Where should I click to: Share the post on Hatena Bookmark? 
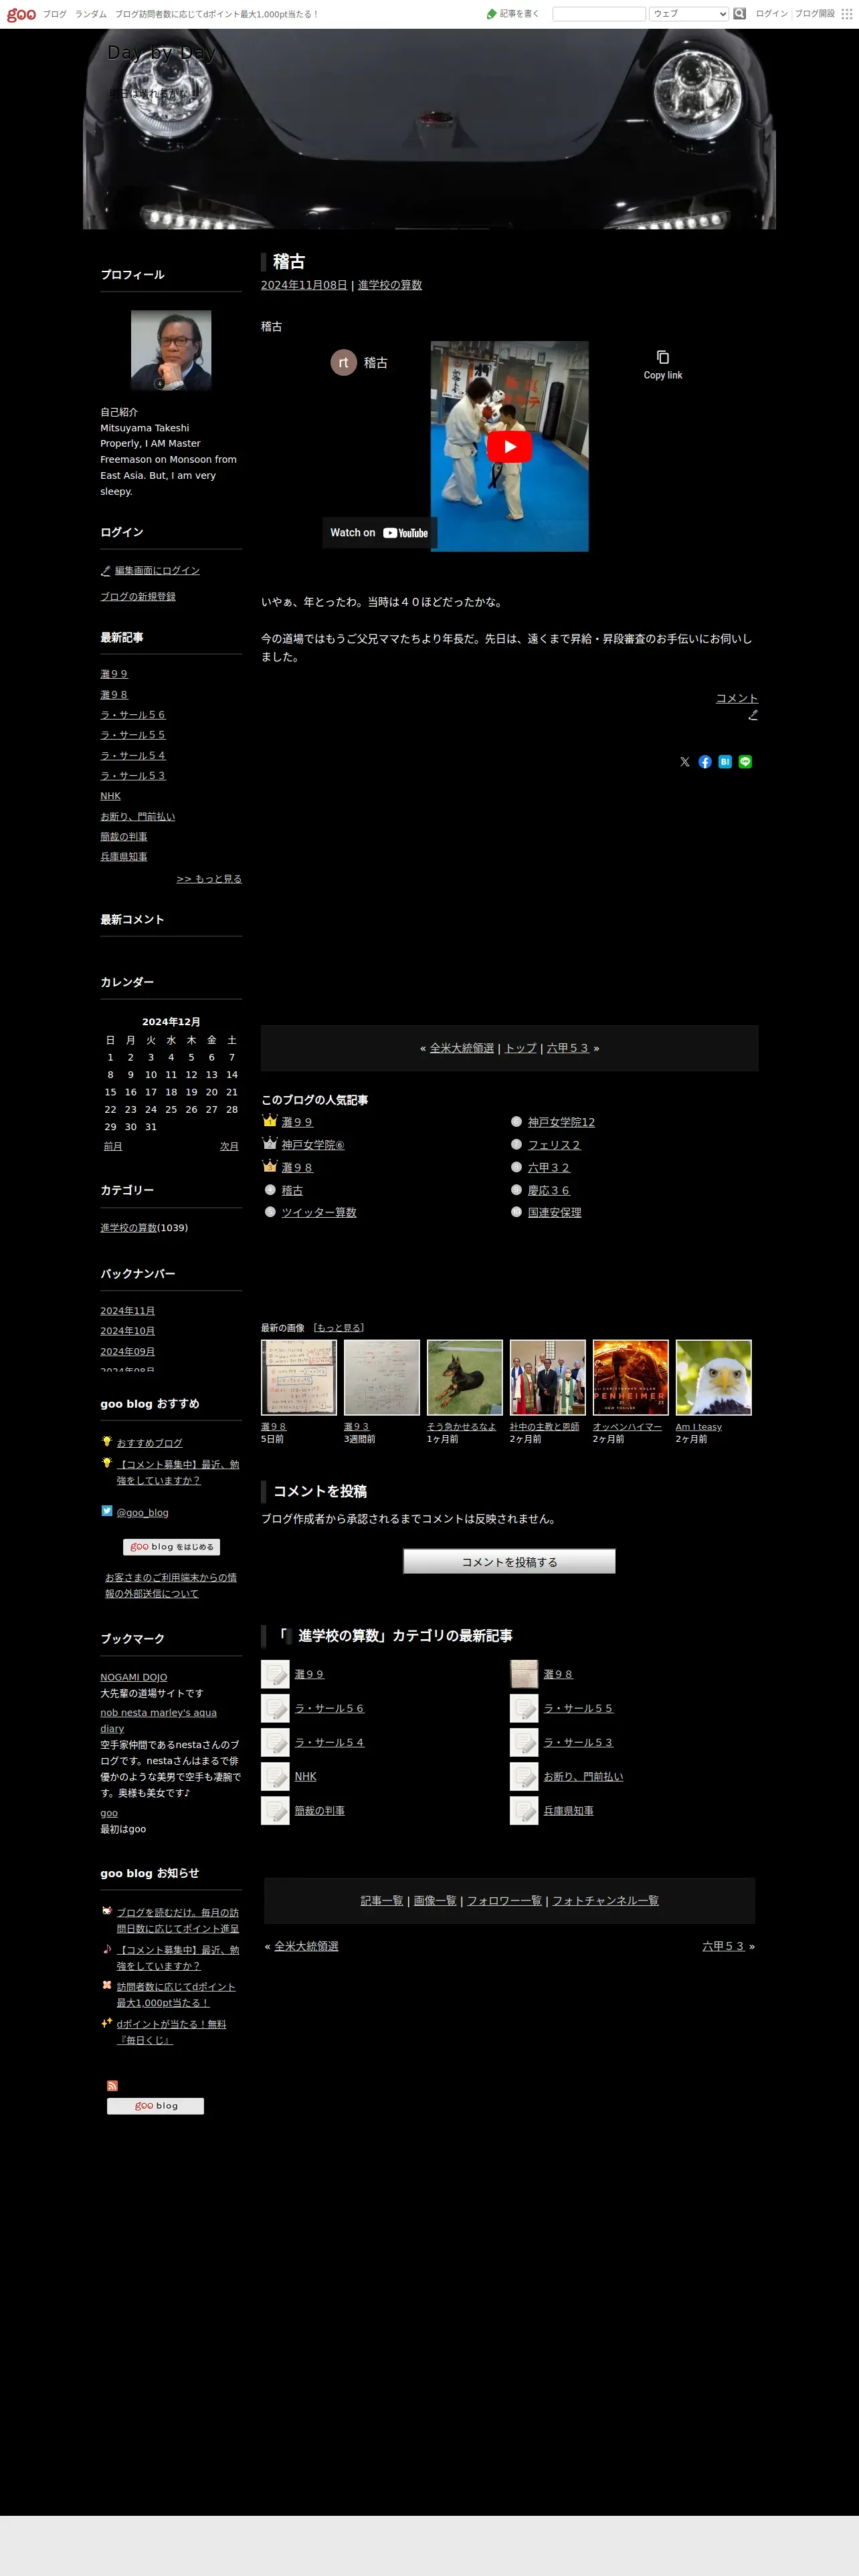click(725, 762)
